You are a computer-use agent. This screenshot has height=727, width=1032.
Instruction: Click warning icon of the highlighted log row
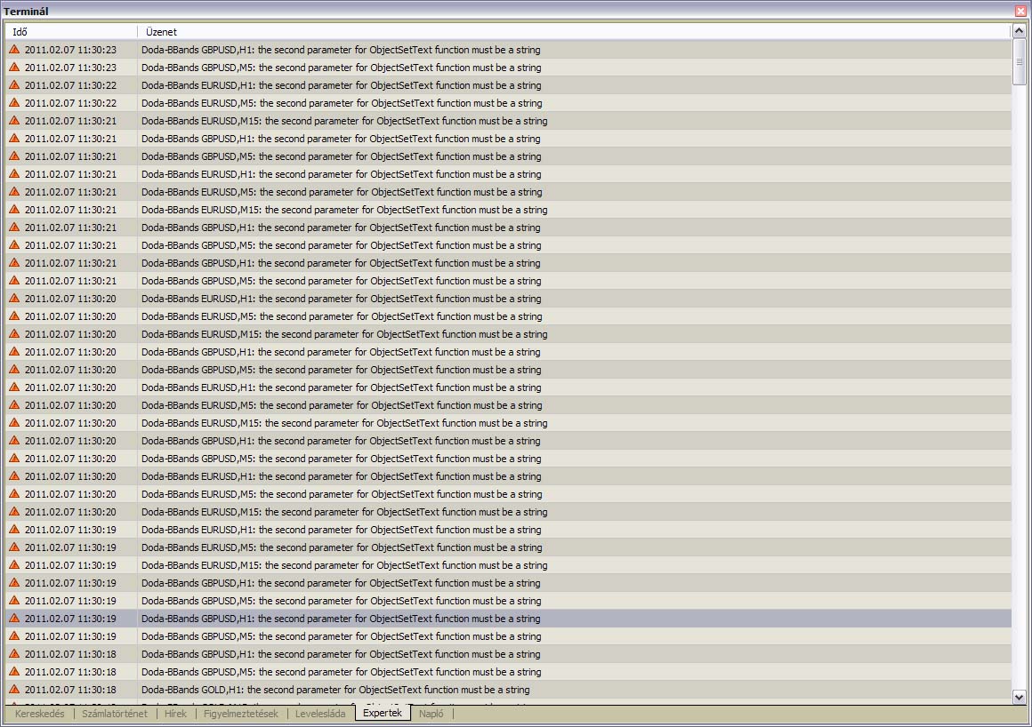[14, 619]
